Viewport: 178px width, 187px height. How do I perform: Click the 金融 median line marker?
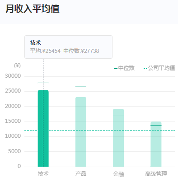(118, 115)
